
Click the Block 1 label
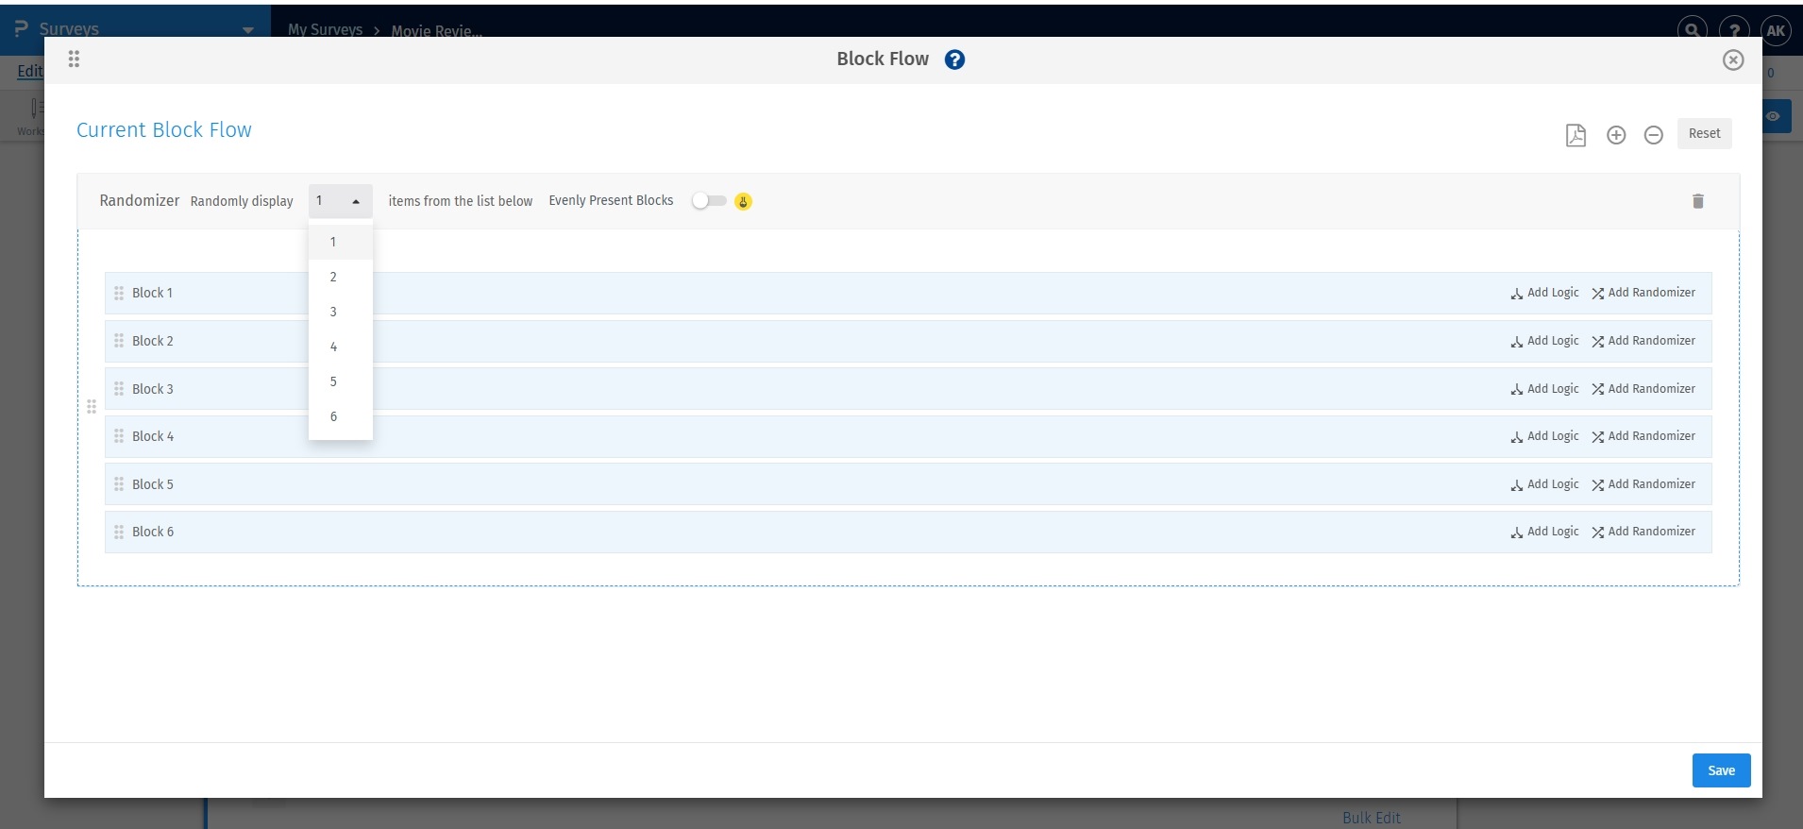pos(152,293)
